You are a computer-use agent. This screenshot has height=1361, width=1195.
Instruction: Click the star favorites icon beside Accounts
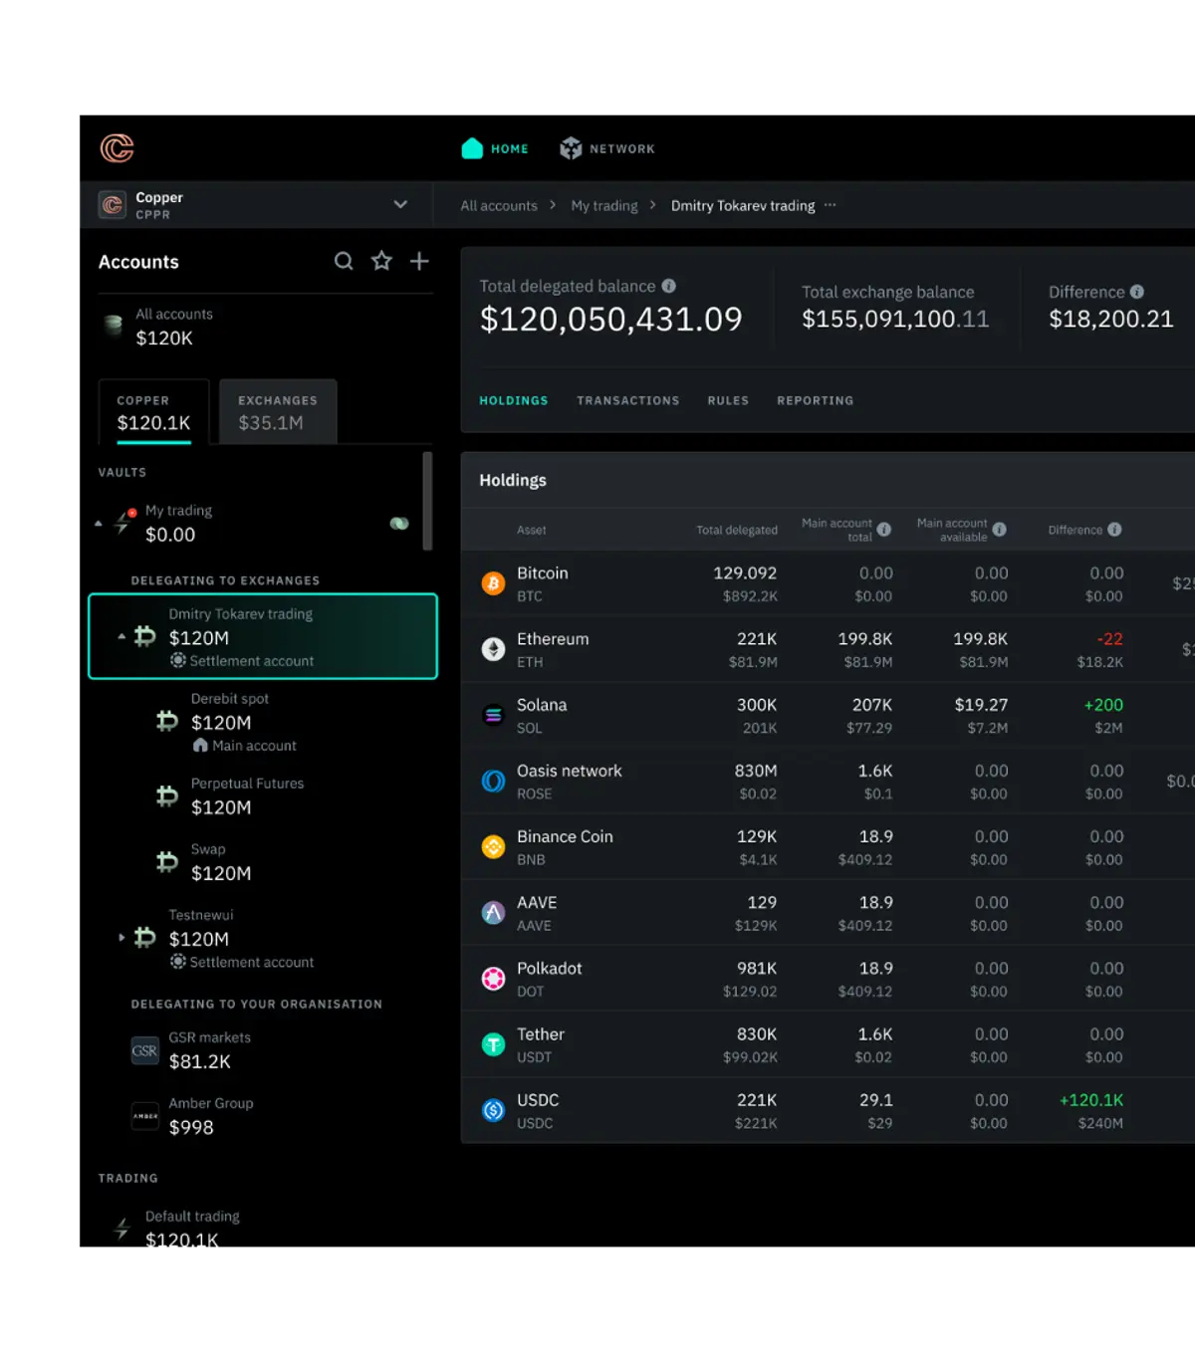coord(381,261)
